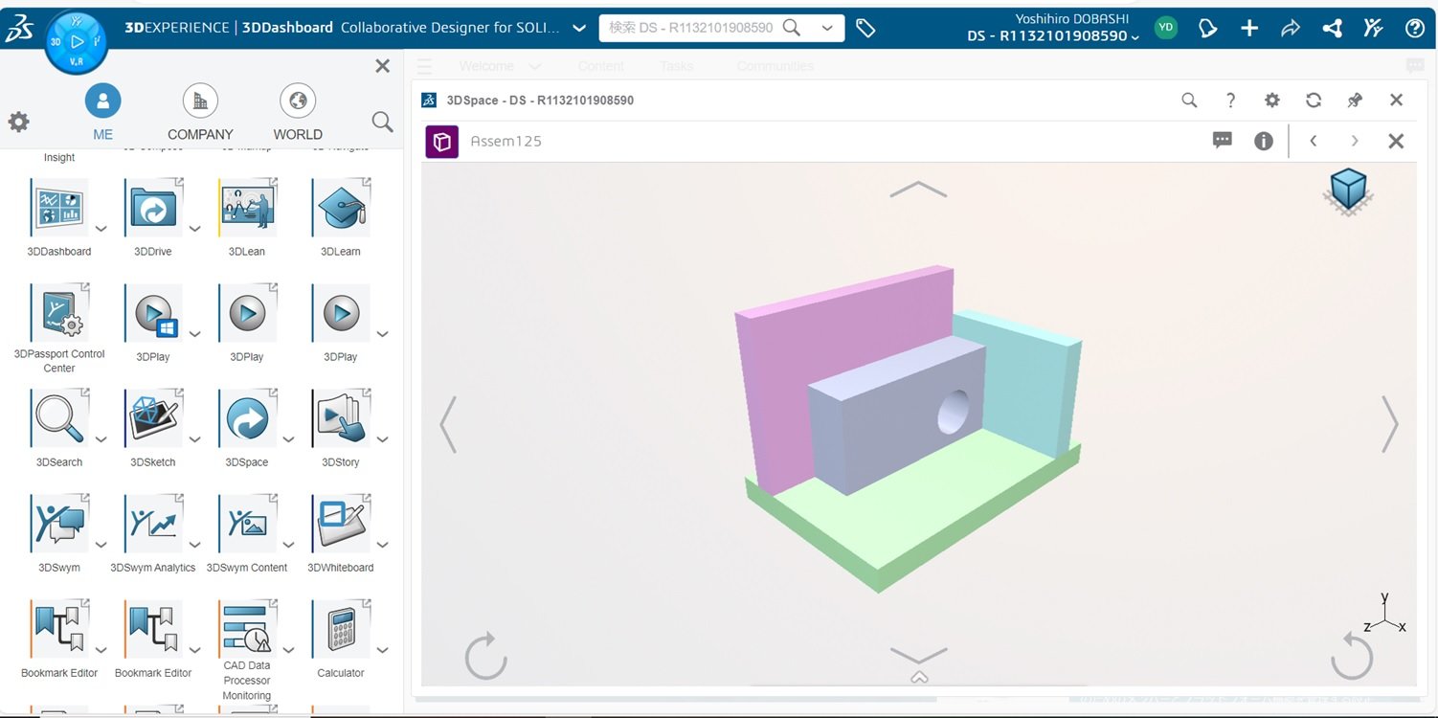Click settings gear in the compass panel
1438x718 pixels.
click(x=18, y=122)
